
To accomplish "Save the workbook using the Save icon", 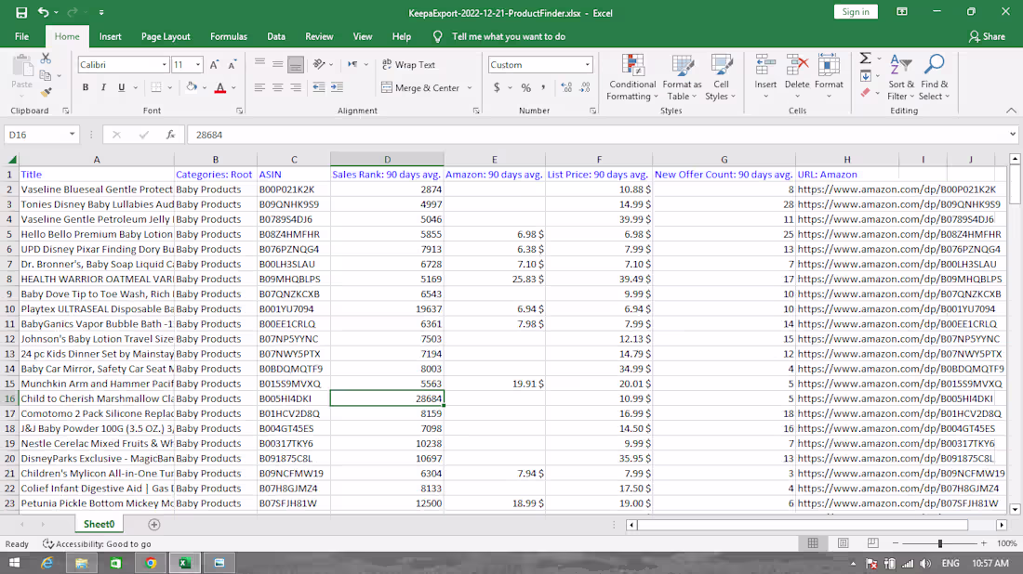I will tap(21, 12).
